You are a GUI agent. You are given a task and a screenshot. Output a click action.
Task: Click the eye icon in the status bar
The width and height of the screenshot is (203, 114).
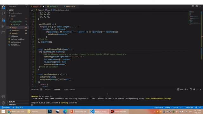coord(13,107)
